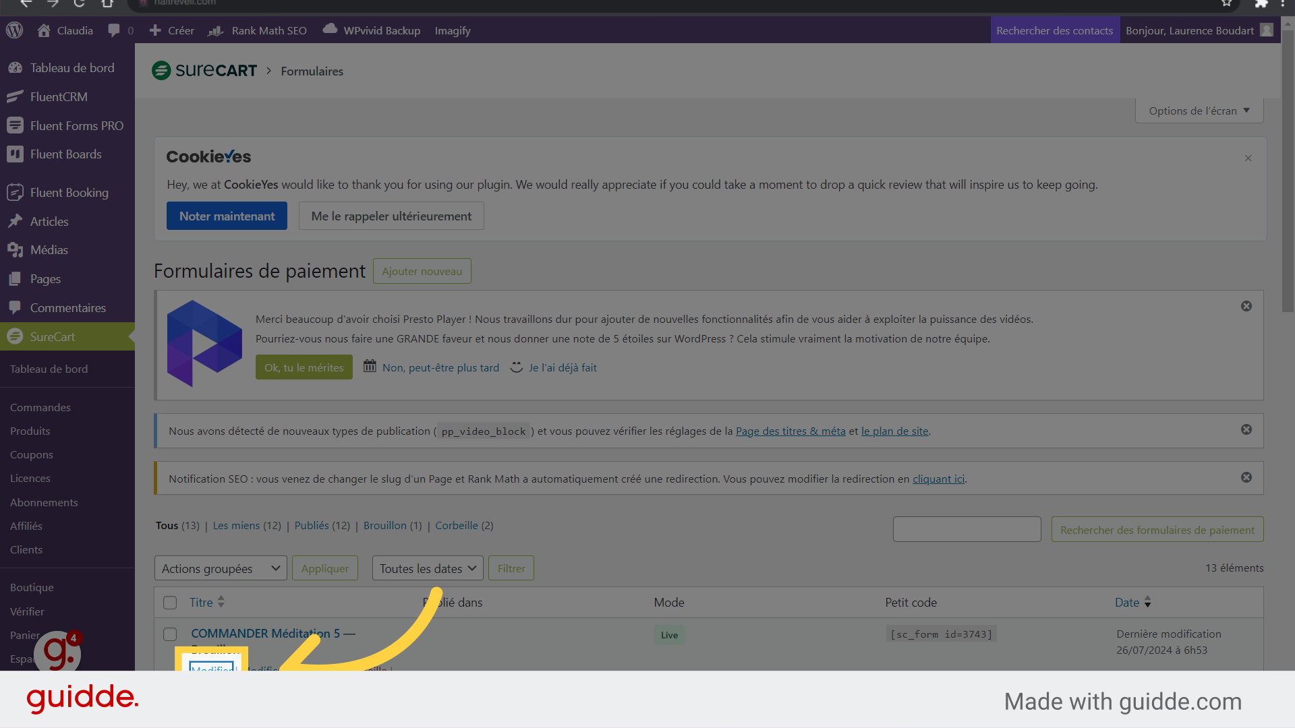Focus the payment forms search field
This screenshot has width=1295, height=728.
click(x=967, y=529)
